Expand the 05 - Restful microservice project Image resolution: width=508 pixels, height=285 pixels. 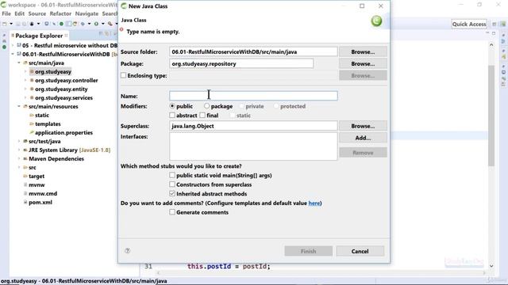(x=13, y=45)
